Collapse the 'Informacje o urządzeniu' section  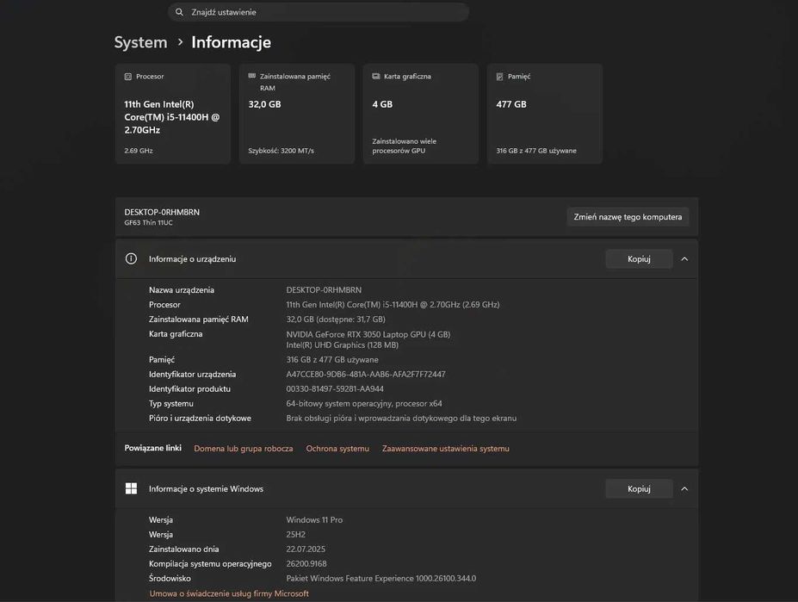pos(684,259)
